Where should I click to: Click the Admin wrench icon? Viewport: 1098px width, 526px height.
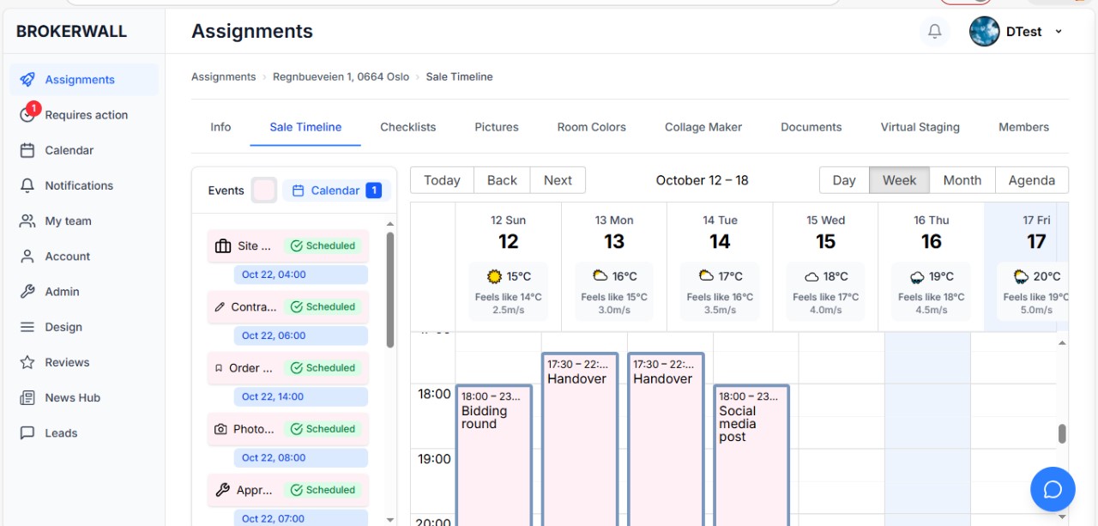27,291
